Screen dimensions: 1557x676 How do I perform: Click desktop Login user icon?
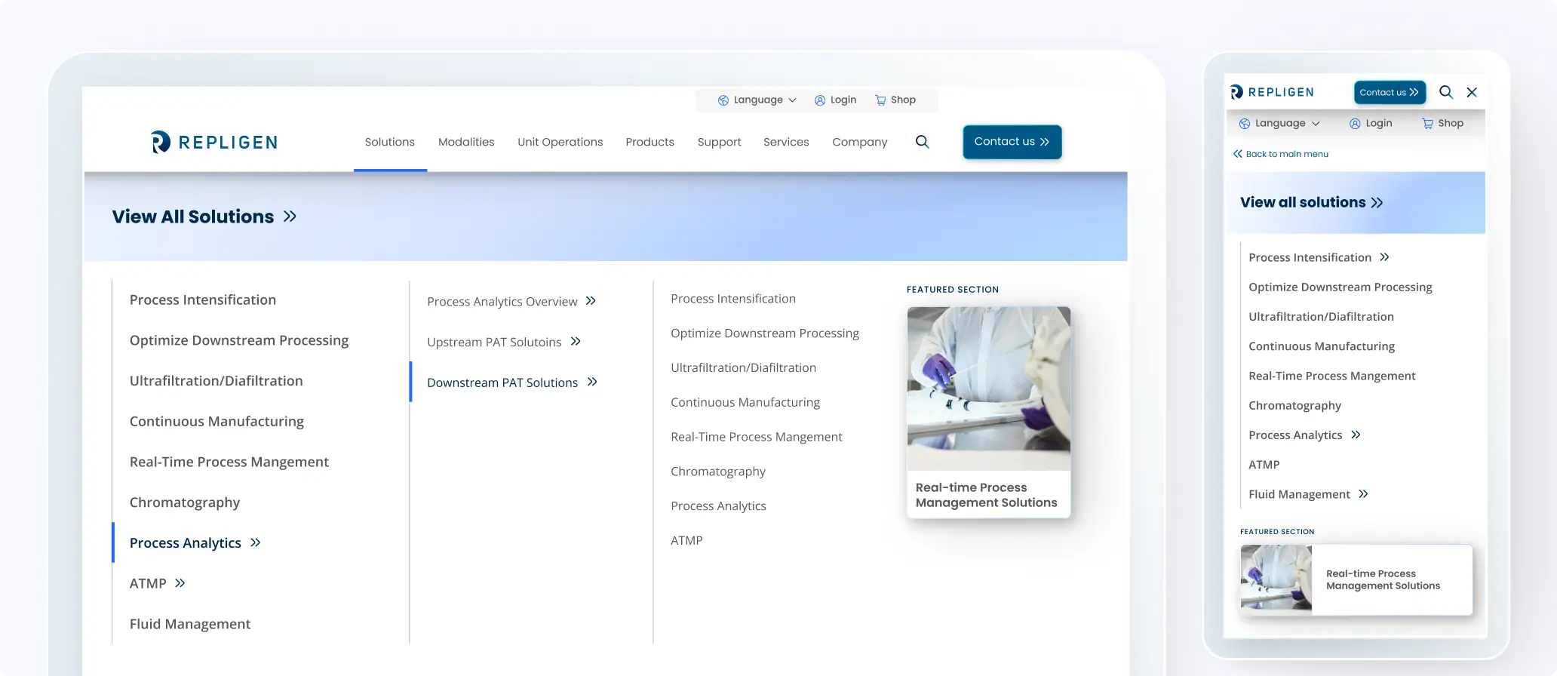820,100
